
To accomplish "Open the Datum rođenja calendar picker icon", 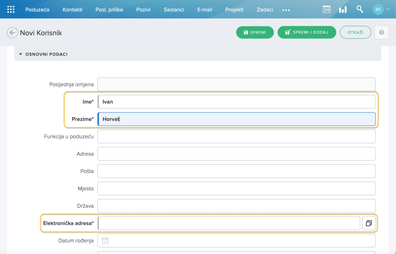I will [105, 240].
